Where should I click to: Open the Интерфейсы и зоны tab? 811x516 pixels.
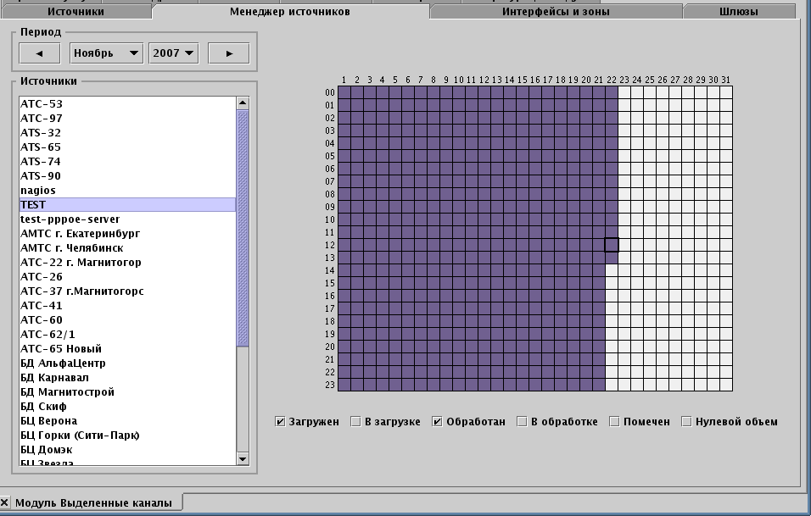click(556, 12)
